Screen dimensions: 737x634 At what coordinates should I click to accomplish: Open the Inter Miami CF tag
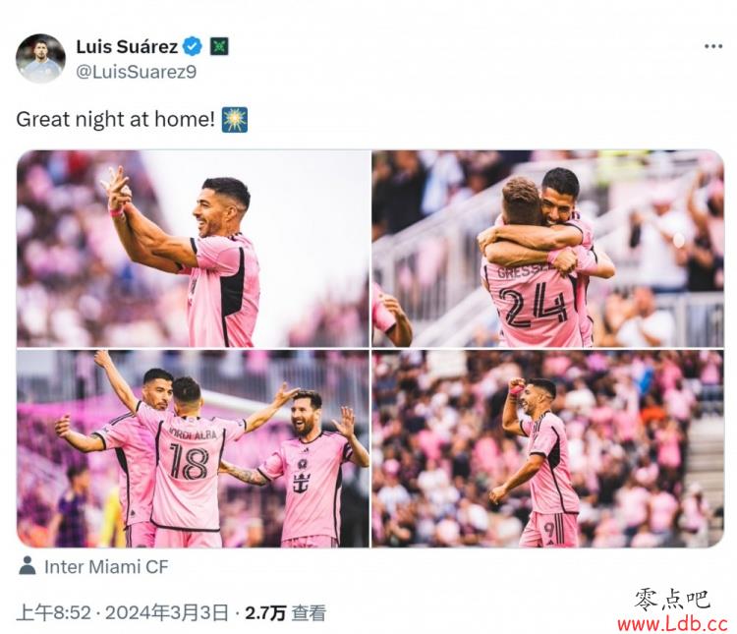(x=106, y=567)
